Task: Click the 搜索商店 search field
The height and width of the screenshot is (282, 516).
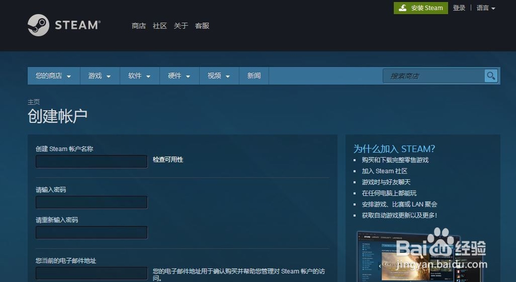Action: click(434, 76)
